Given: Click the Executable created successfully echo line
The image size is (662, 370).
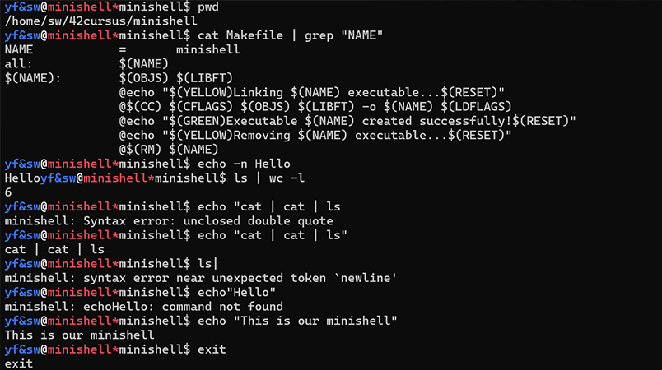Looking at the screenshot, I should (347, 121).
